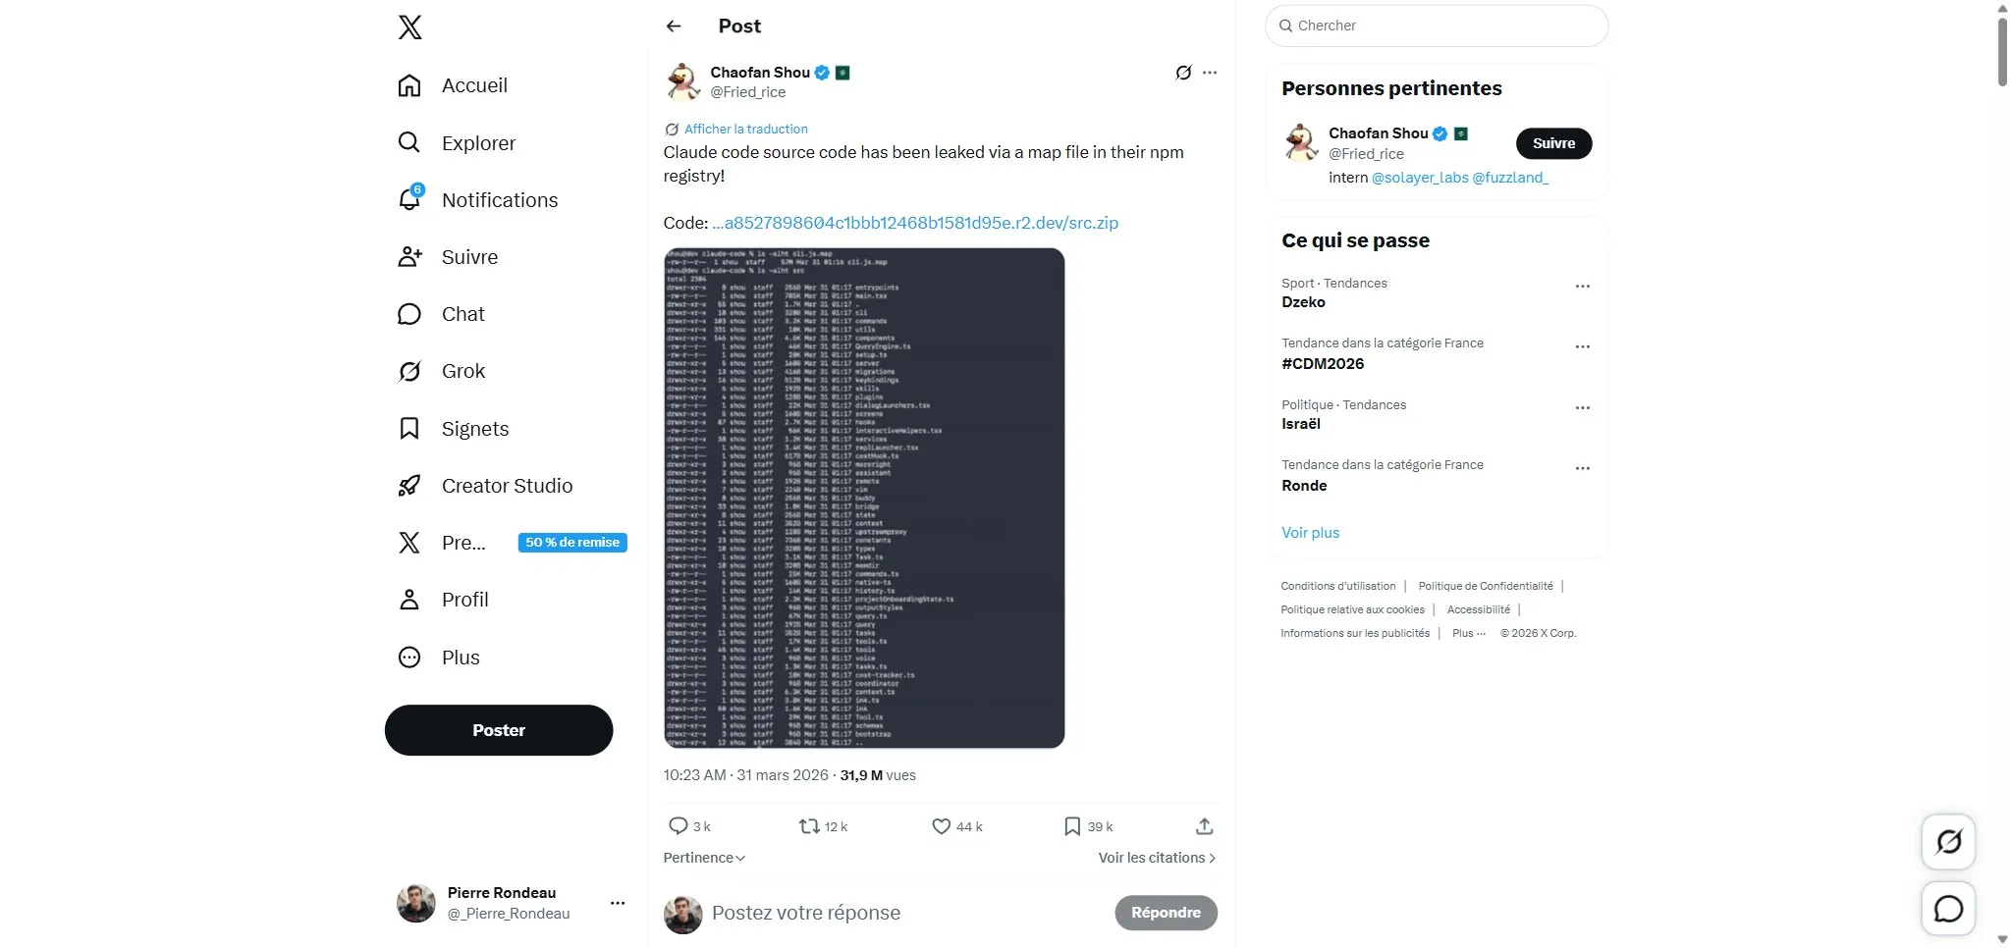Viewport: 2010px width, 948px height.
Task: Open options for the Dzeko trending topic
Action: click(x=1582, y=287)
